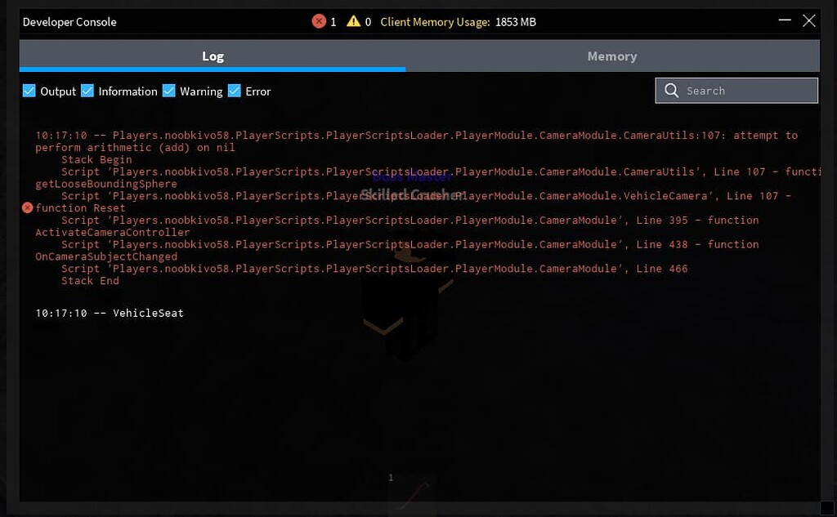Click the yellow warning triangle icon
This screenshot has height=517, width=837.
pos(353,21)
